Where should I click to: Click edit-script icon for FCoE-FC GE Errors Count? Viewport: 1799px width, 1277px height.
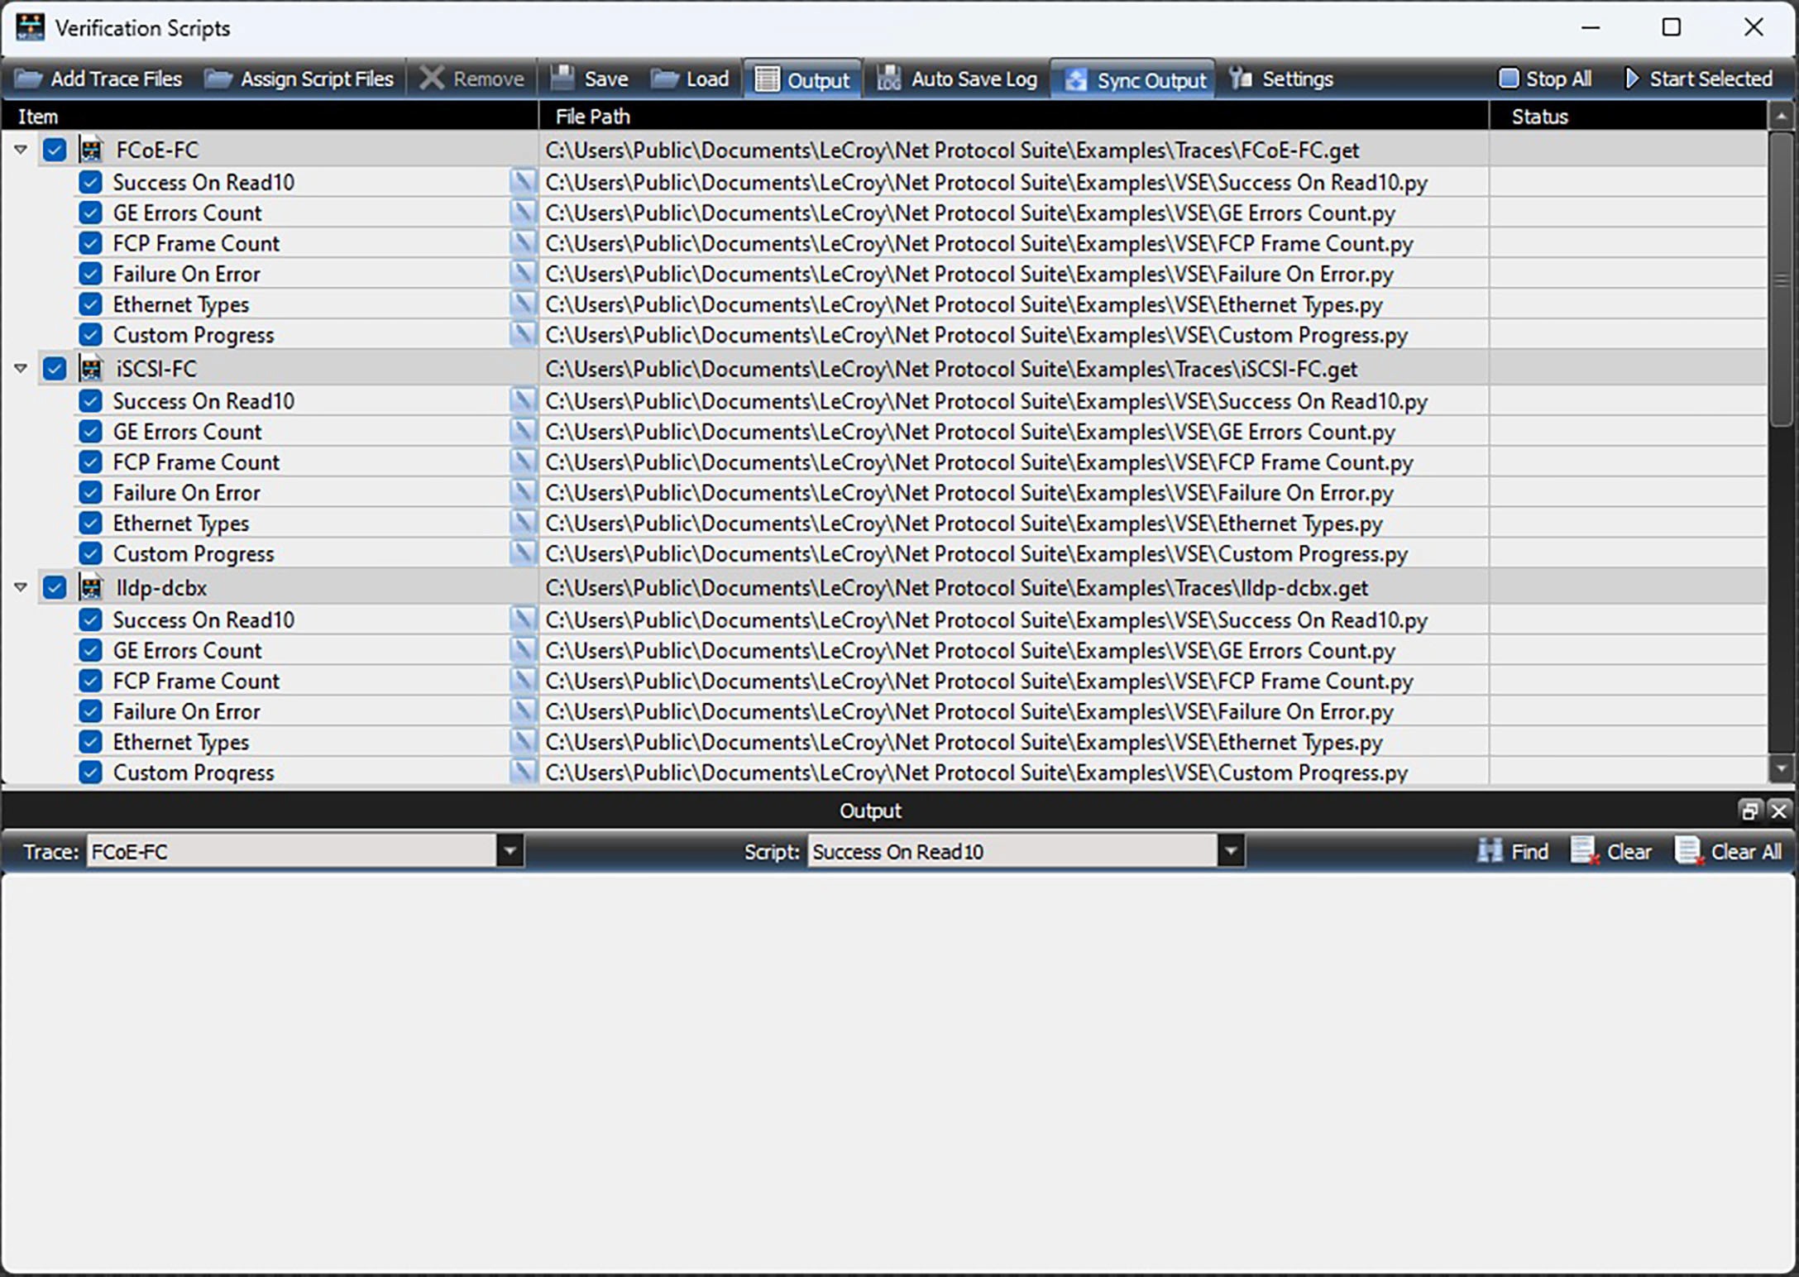click(x=522, y=213)
